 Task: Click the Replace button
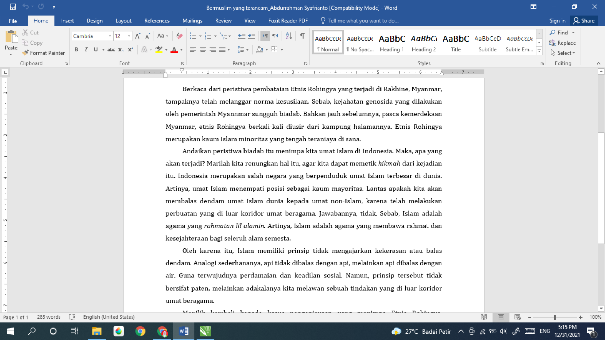[563, 43]
